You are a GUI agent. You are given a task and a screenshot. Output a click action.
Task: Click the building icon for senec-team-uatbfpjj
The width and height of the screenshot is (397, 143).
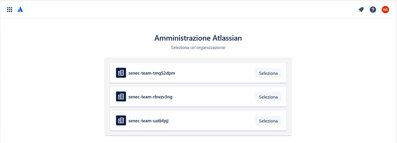(x=121, y=120)
